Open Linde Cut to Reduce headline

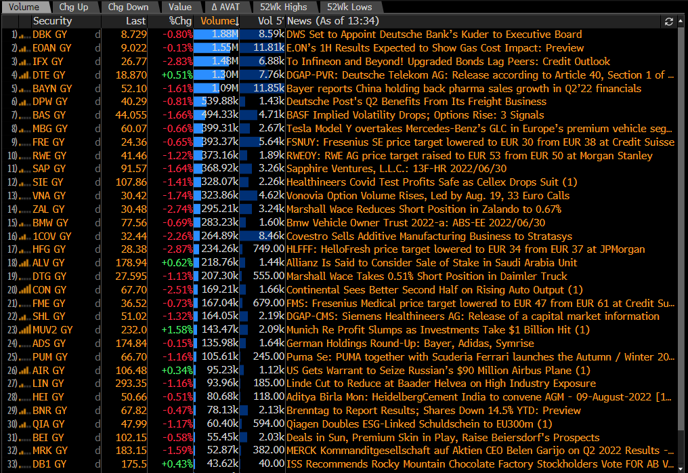coord(441,384)
